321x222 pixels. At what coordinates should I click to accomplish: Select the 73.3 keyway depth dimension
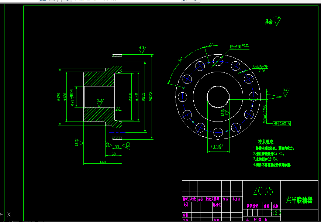pyautogui.click(x=216, y=147)
